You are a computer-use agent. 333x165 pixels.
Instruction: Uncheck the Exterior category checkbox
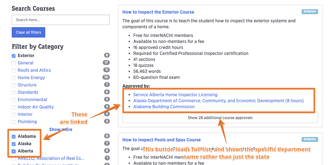point(14,56)
